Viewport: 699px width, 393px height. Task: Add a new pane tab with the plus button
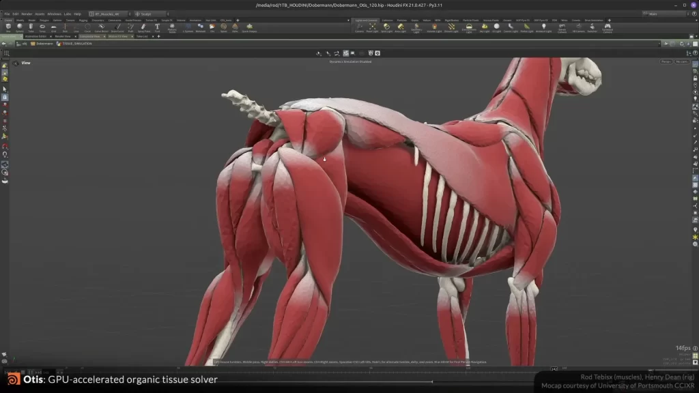click(x=158, y=38)
